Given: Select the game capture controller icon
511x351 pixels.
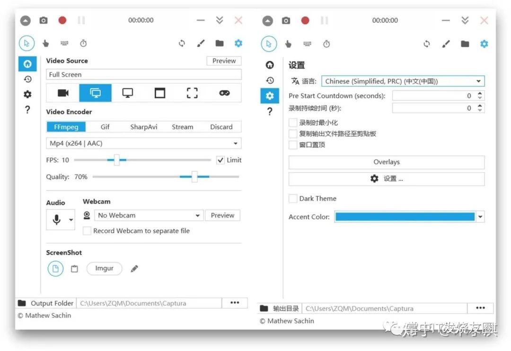Looking at the screenshot, I should 224,93.
